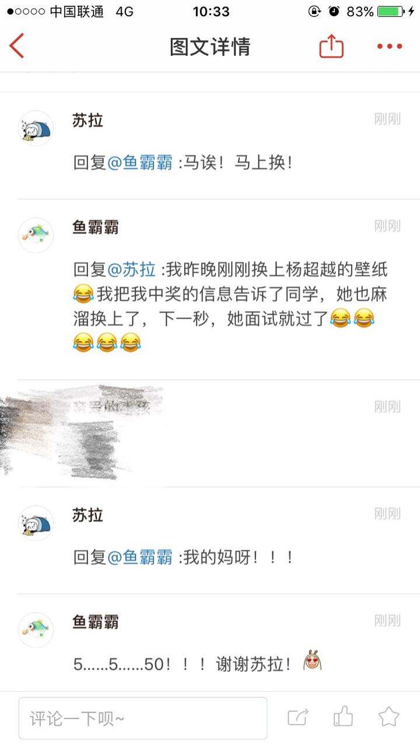Tap the 图文详情 page title
Image resolution: width=420 pixels, height=747 pixels.
210,46
